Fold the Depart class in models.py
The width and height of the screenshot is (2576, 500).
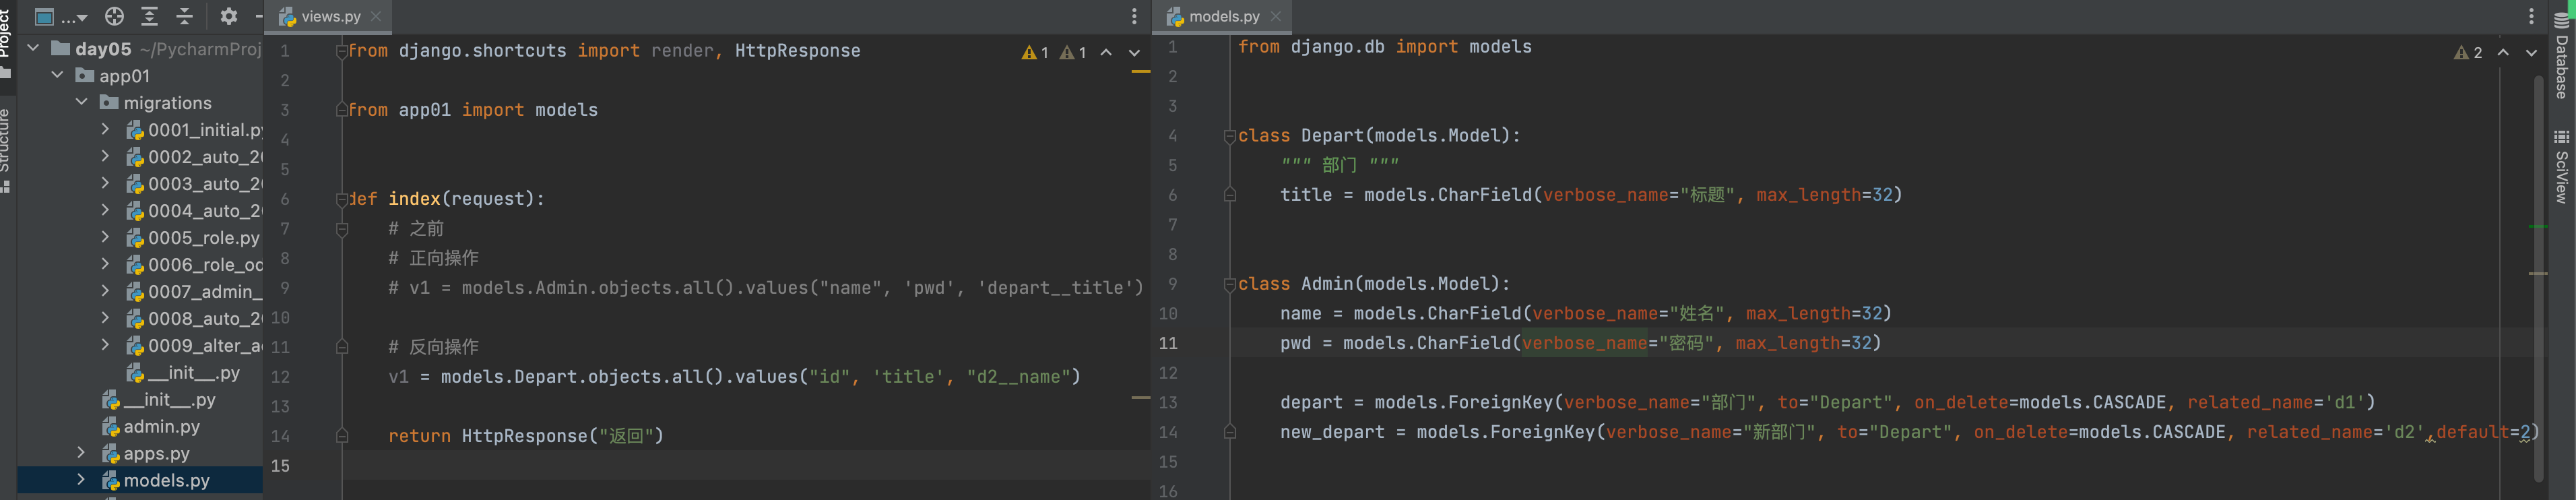1230,136
